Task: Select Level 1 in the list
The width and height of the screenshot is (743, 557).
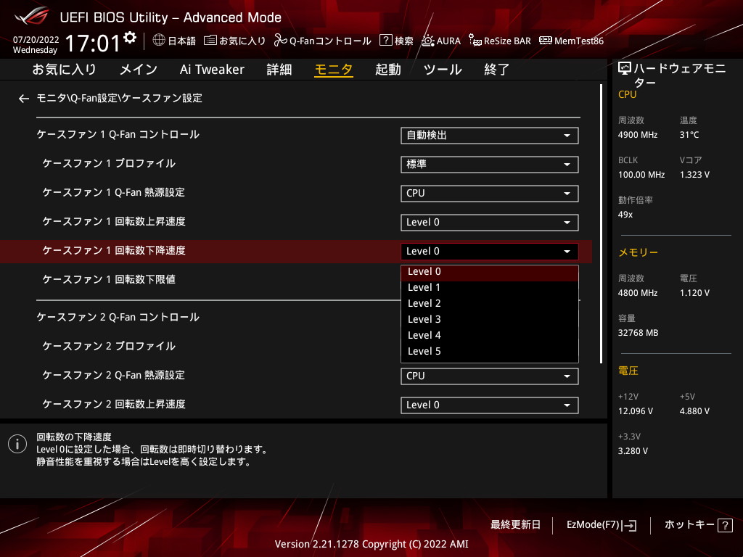Action: [490, 287]
